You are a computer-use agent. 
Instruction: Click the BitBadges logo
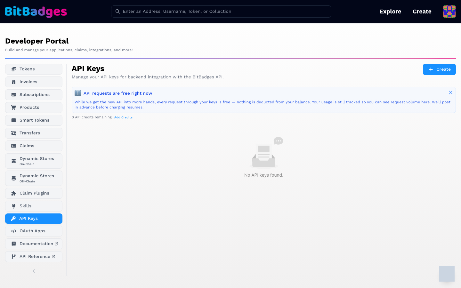pyautogui.click(x=36, y=12)
